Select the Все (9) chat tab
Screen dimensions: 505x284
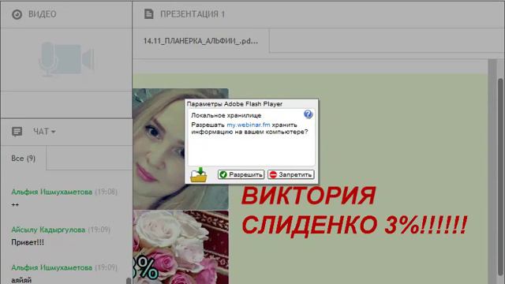coord(24,159)
